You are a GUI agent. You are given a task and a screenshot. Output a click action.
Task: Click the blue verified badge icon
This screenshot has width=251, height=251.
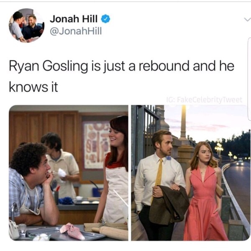tap(105, 18)
